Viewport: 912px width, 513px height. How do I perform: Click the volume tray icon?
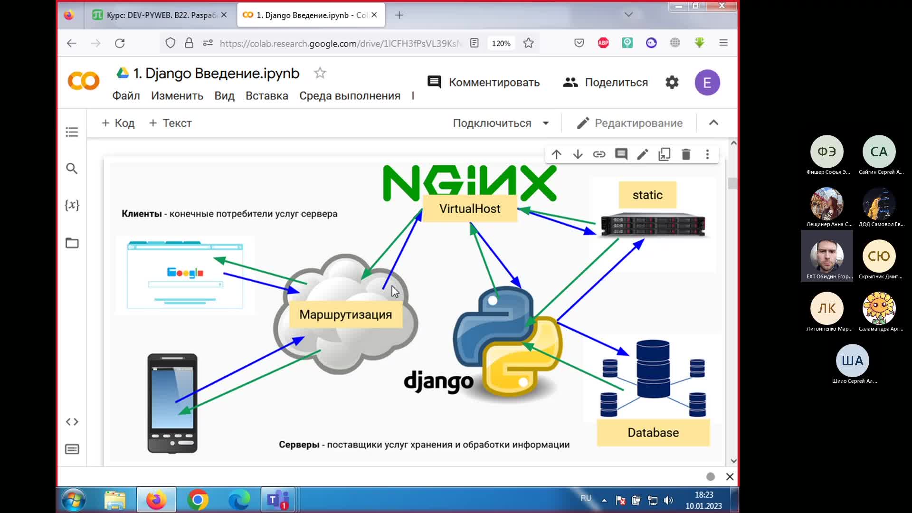pyautogui.click(x=668, y=500)
